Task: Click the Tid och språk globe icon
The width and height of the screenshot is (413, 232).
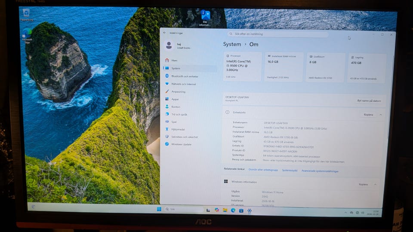Action: [167, 114]
